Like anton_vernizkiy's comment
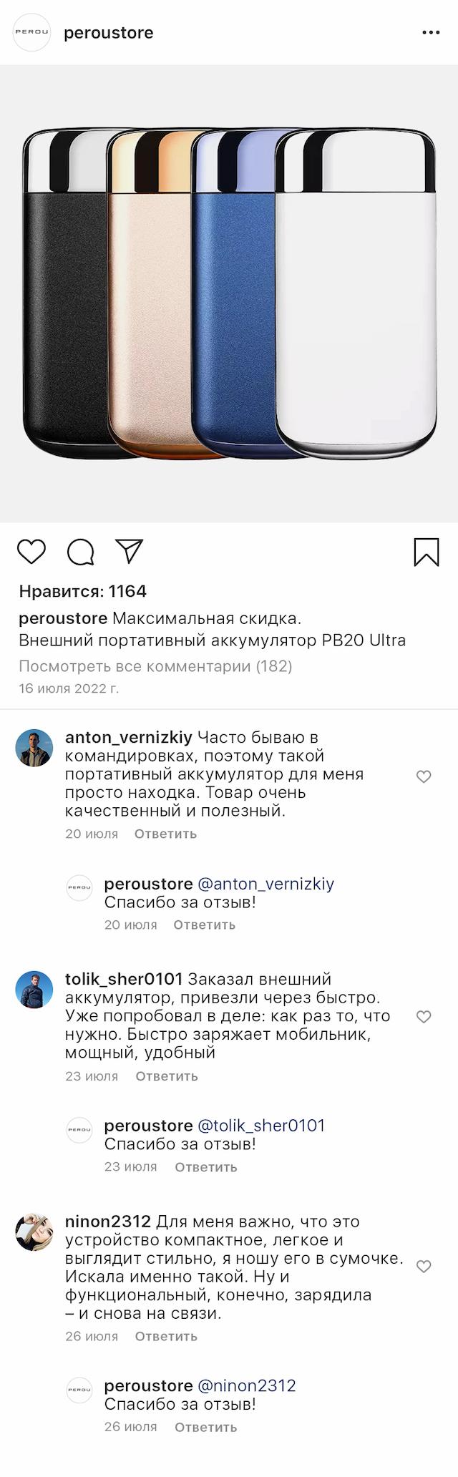The height and width of the screenshot is (1477, 458). click(424, 776)
